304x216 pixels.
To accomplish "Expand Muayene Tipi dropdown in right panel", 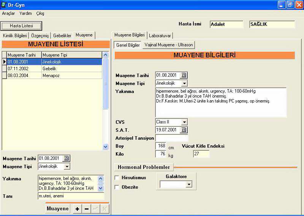I will (x=184, y=83).
